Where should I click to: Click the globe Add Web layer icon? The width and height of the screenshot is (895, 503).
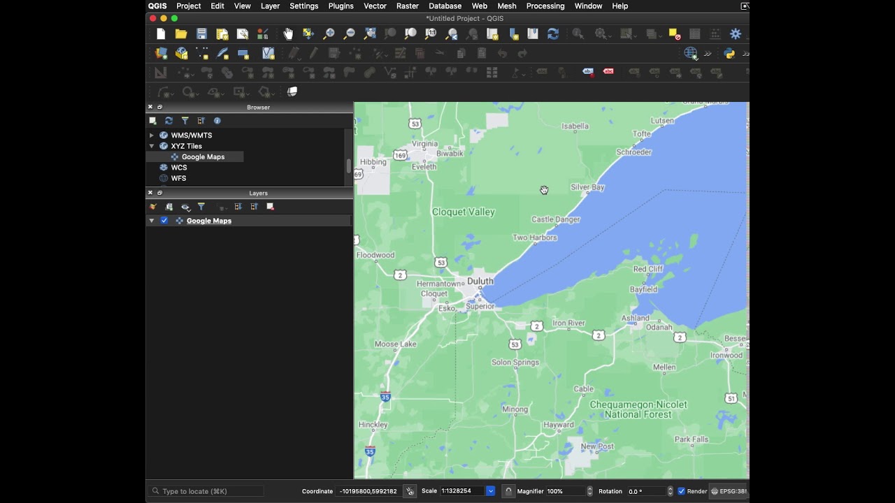(x=691, y=53)
